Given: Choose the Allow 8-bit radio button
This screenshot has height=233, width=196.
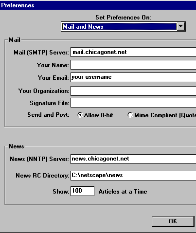Looking at the screenshot, I should click(x=80, y=115).
